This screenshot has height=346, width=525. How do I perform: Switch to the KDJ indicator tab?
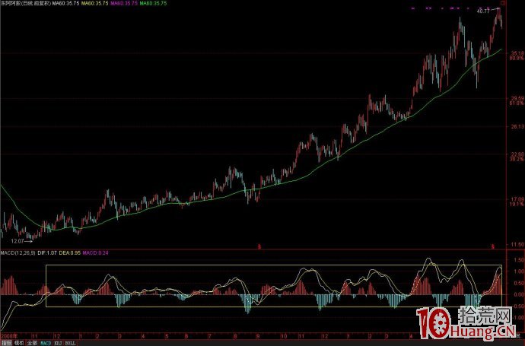(x=58, y=342)
